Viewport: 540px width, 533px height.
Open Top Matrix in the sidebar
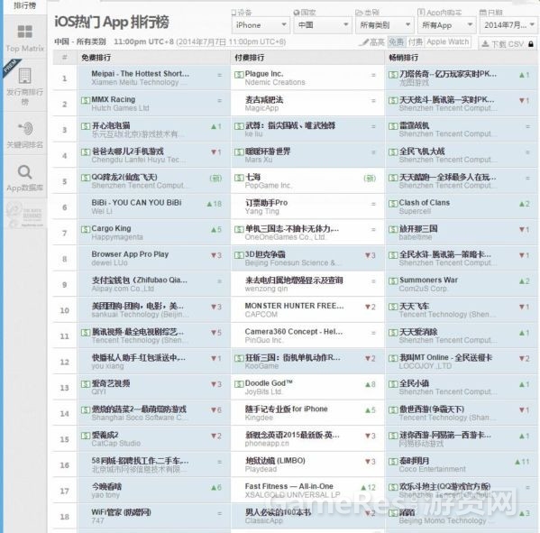[25, 38]
